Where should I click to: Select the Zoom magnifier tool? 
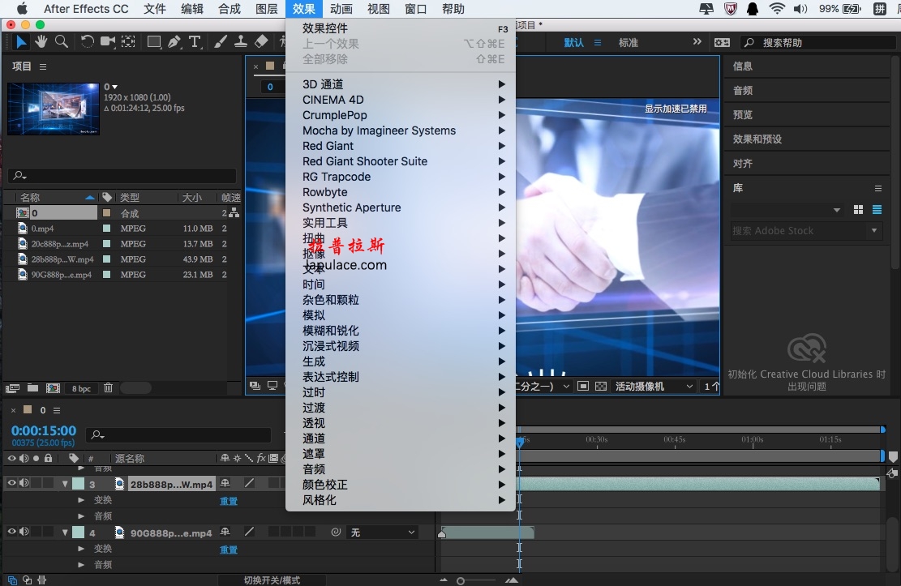pos(62,41)
